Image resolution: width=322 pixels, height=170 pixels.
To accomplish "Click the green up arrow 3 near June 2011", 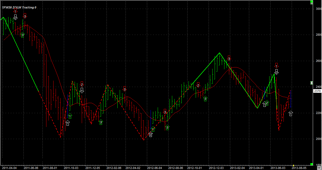I will point(22,35).
